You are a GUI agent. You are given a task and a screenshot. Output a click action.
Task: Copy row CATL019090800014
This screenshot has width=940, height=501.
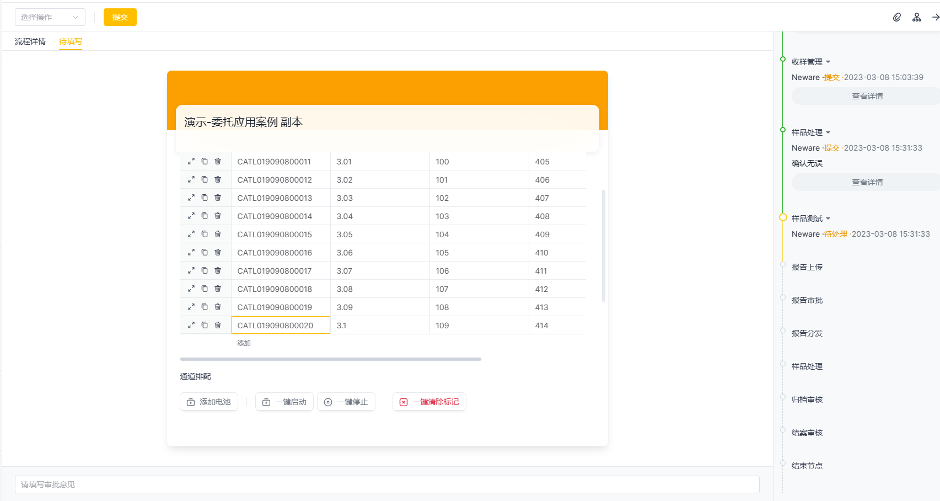tap(205, 216)
